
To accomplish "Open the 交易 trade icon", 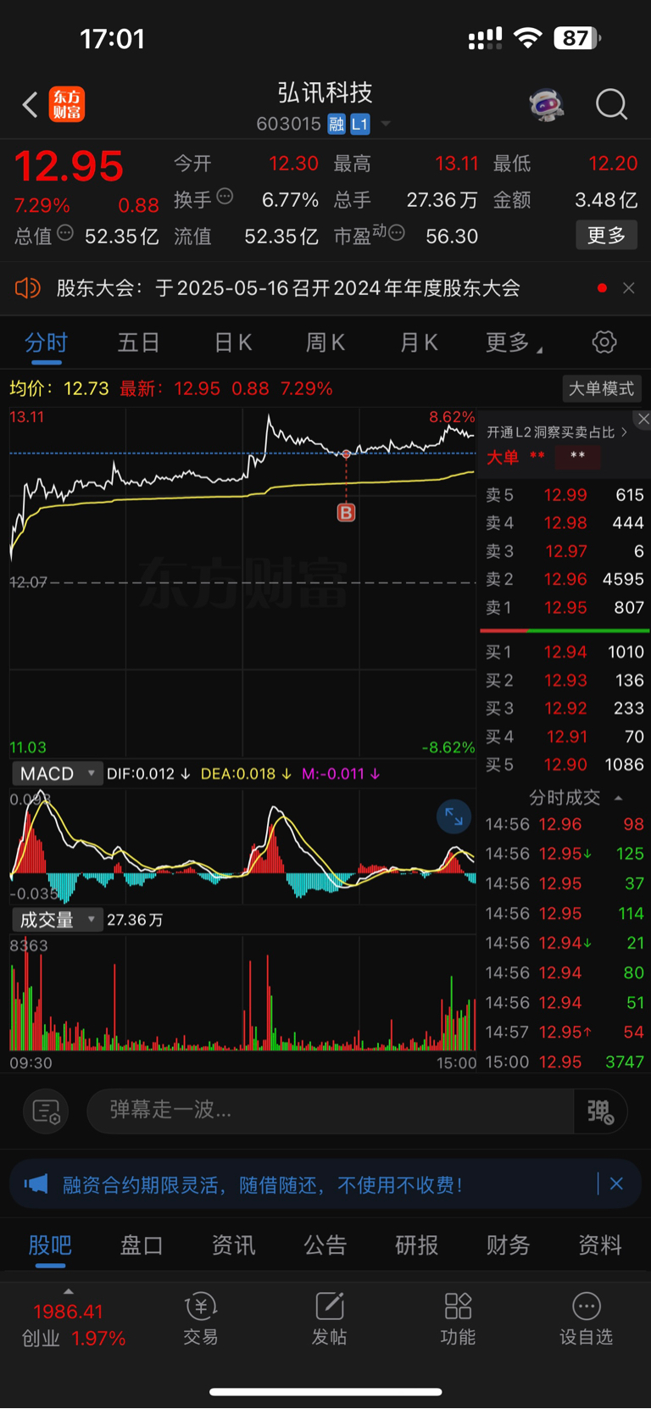I will coord(201,1319).
